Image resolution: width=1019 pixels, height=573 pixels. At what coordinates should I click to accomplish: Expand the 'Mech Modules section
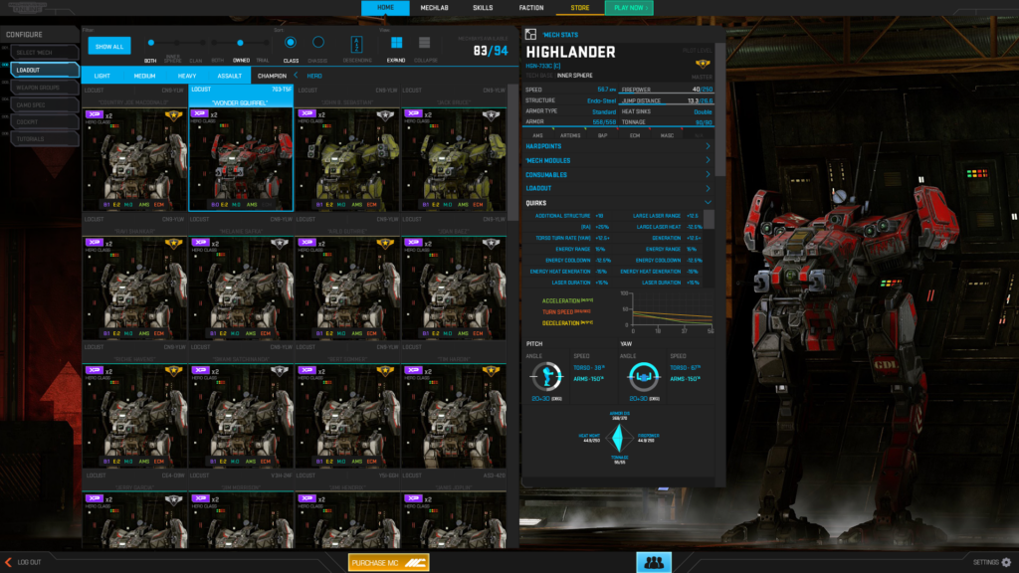pos(618,160)
